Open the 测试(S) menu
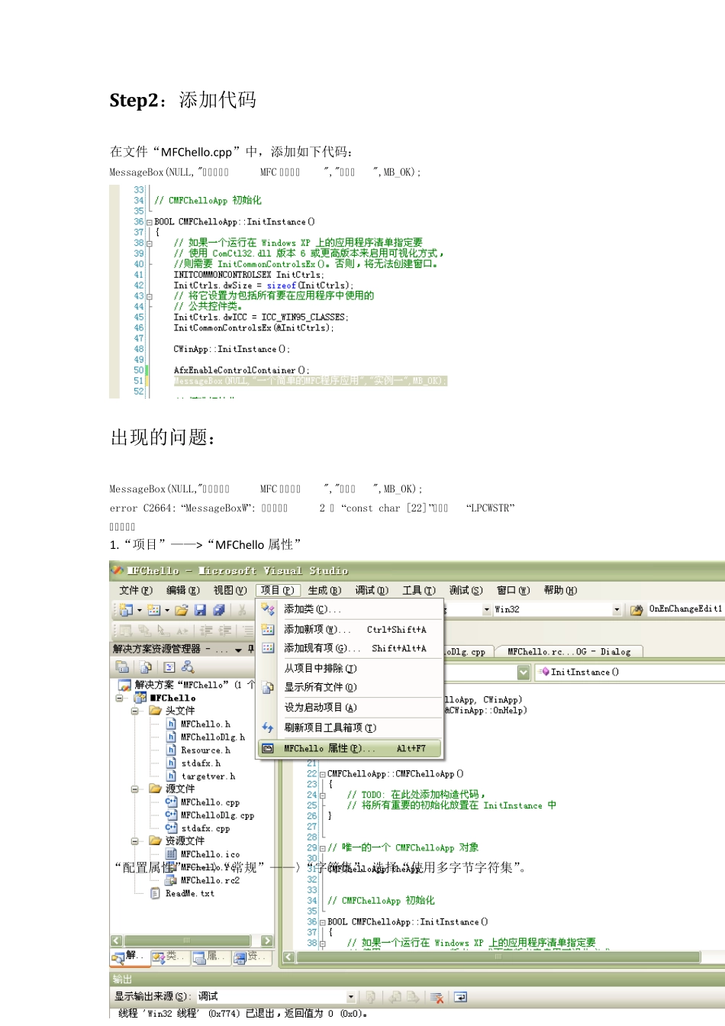 coord(466,590)
